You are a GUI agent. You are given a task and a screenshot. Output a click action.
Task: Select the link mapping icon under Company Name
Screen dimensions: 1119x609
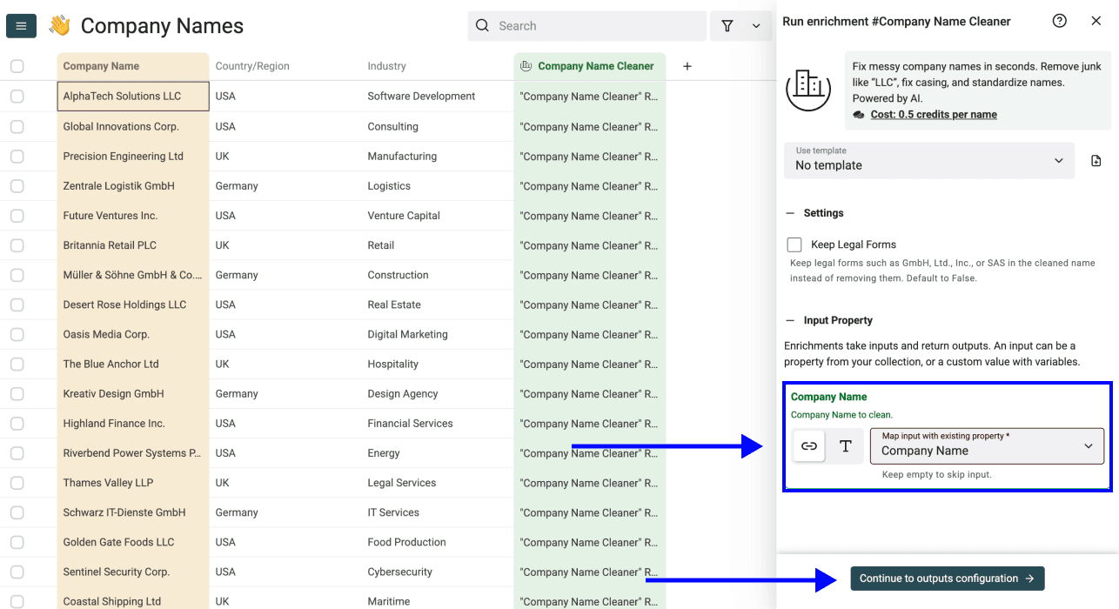[x=808, y=445]
